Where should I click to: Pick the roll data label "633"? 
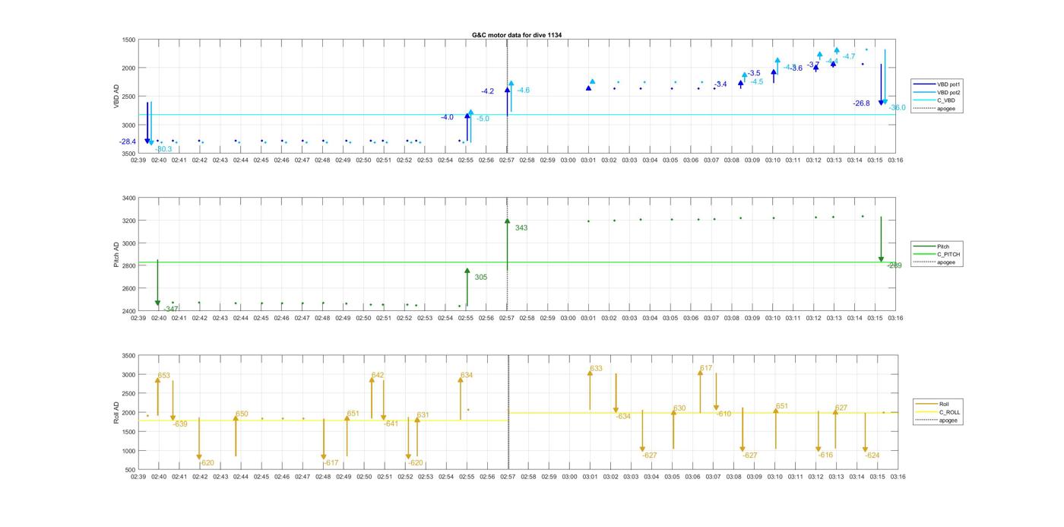596,368
